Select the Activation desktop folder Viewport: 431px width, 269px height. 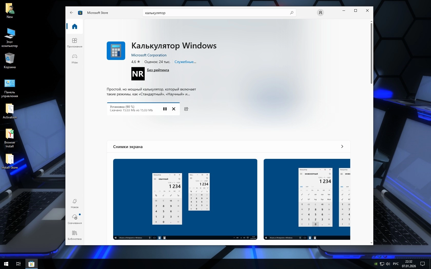click(x=10, y=111)
